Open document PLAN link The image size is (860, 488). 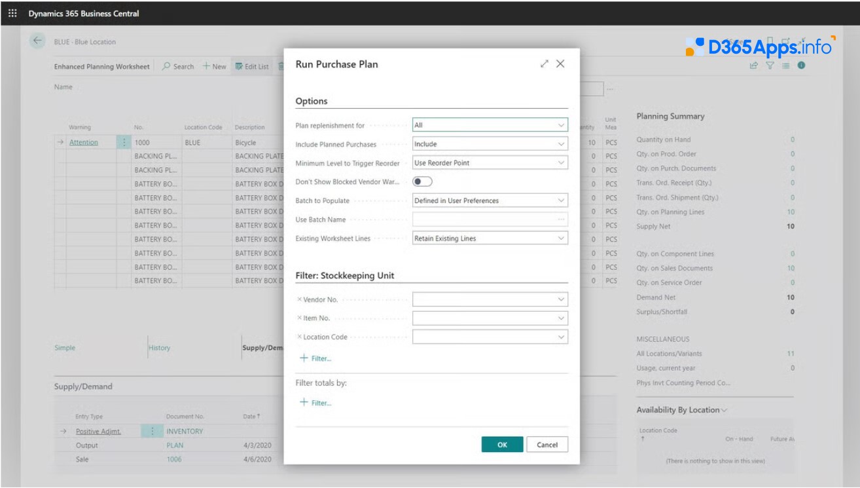click(175, 445)
